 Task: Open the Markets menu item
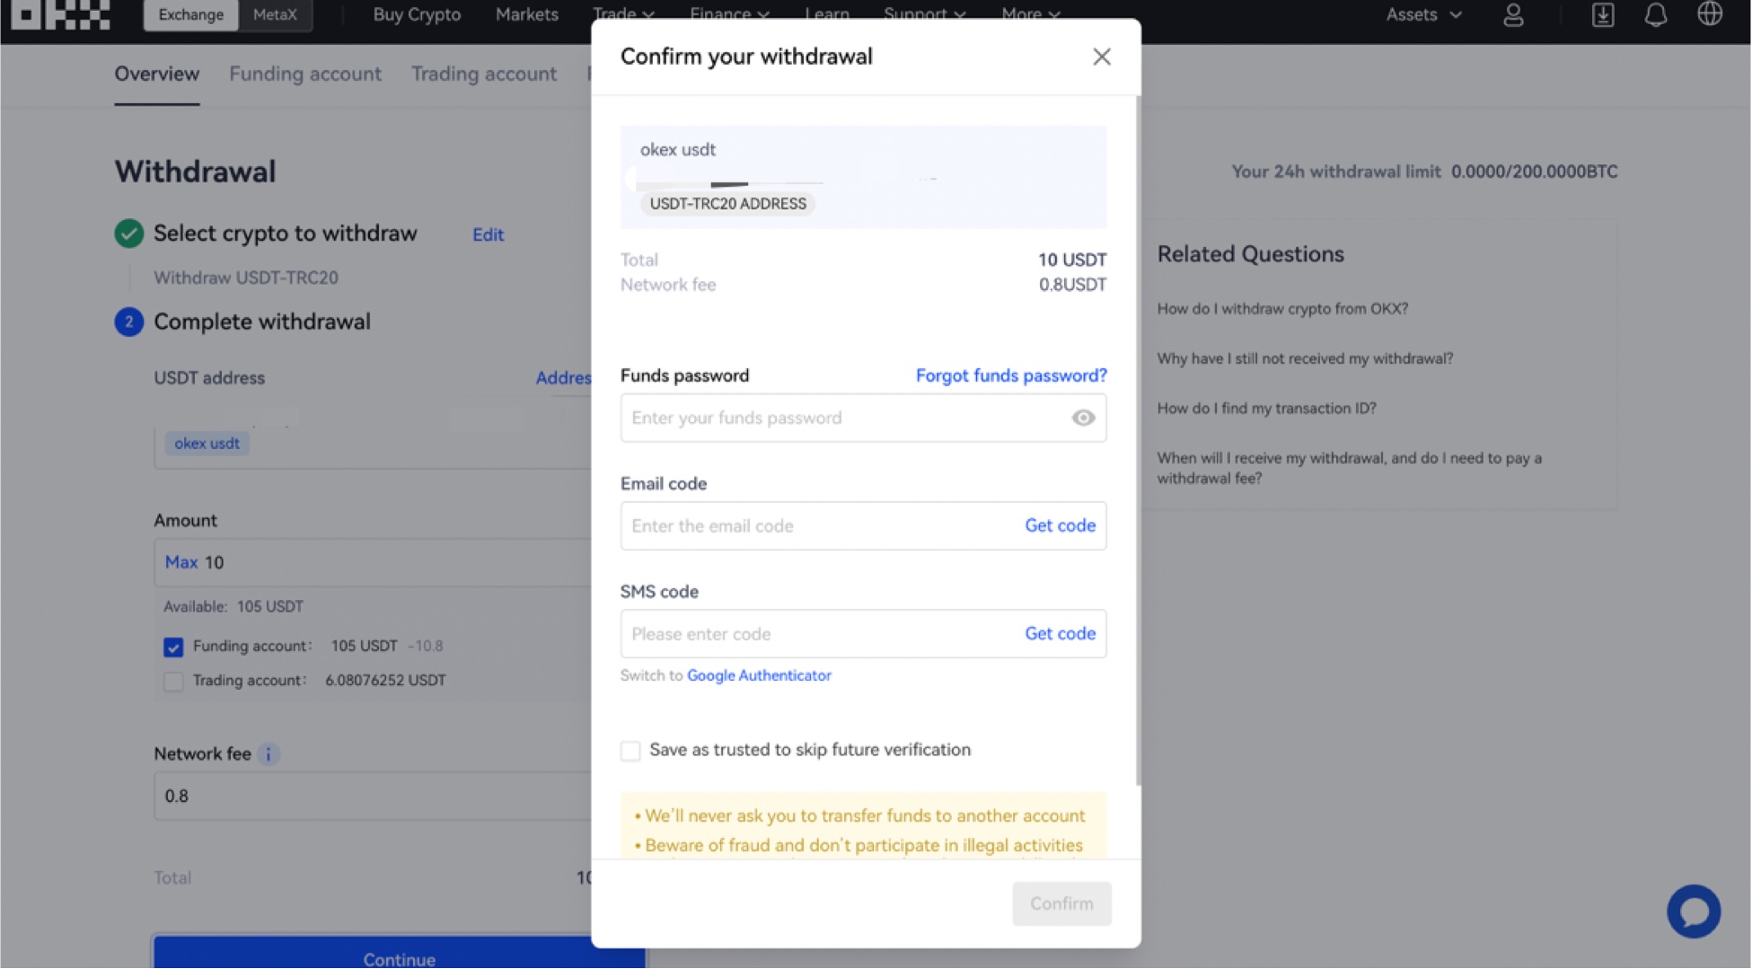tap(527, 14)
